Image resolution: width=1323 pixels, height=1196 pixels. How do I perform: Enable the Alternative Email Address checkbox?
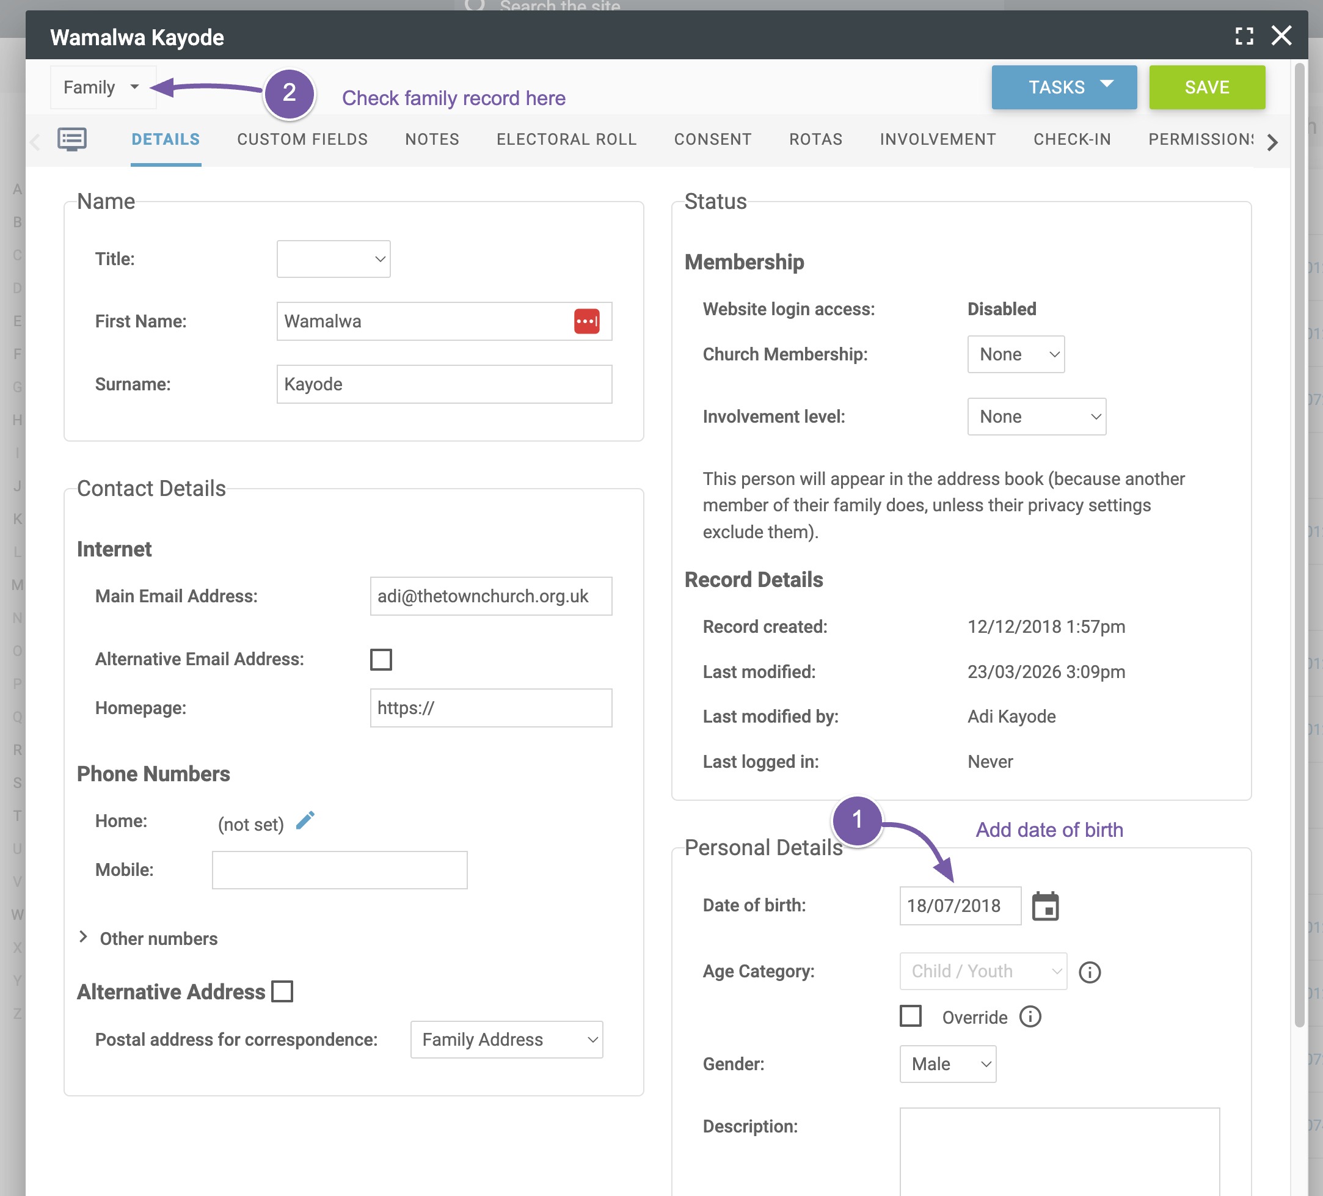(381, 659)
